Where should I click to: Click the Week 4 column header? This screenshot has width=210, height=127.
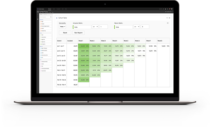point(117,41)
